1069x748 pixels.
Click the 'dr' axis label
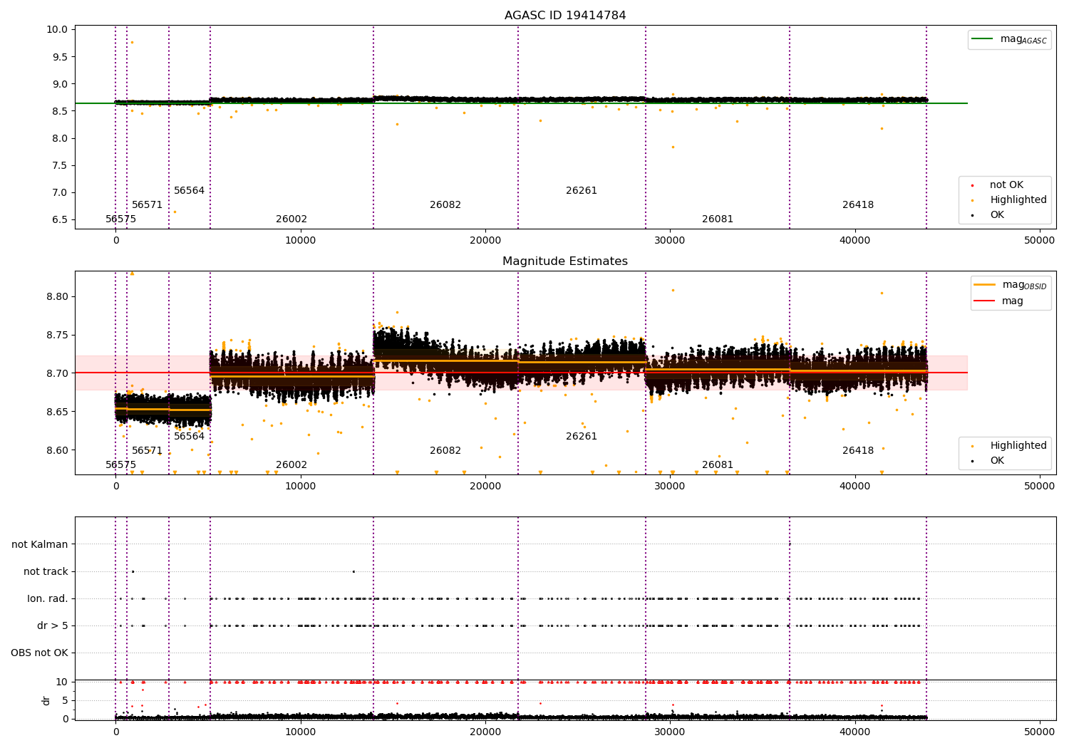(x=46, y=700)
